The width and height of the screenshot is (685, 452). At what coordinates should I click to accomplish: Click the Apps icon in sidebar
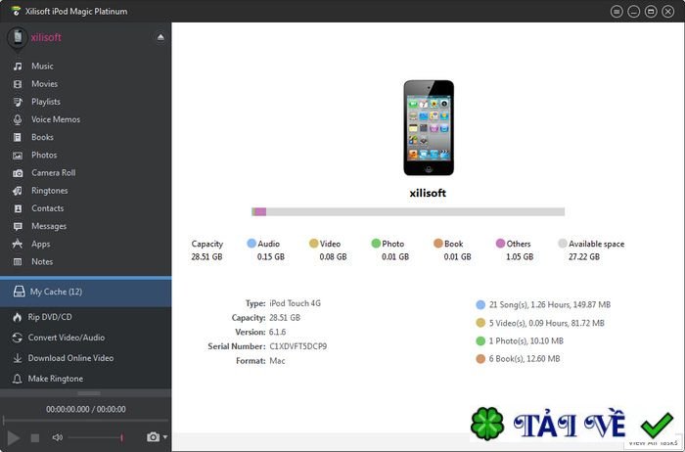(x=18, y=245)
